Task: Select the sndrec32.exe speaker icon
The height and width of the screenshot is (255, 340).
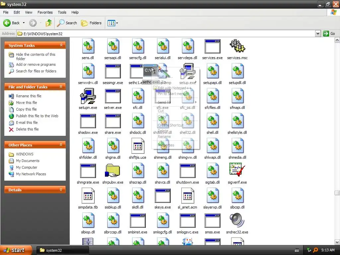Action: point(237,220)
